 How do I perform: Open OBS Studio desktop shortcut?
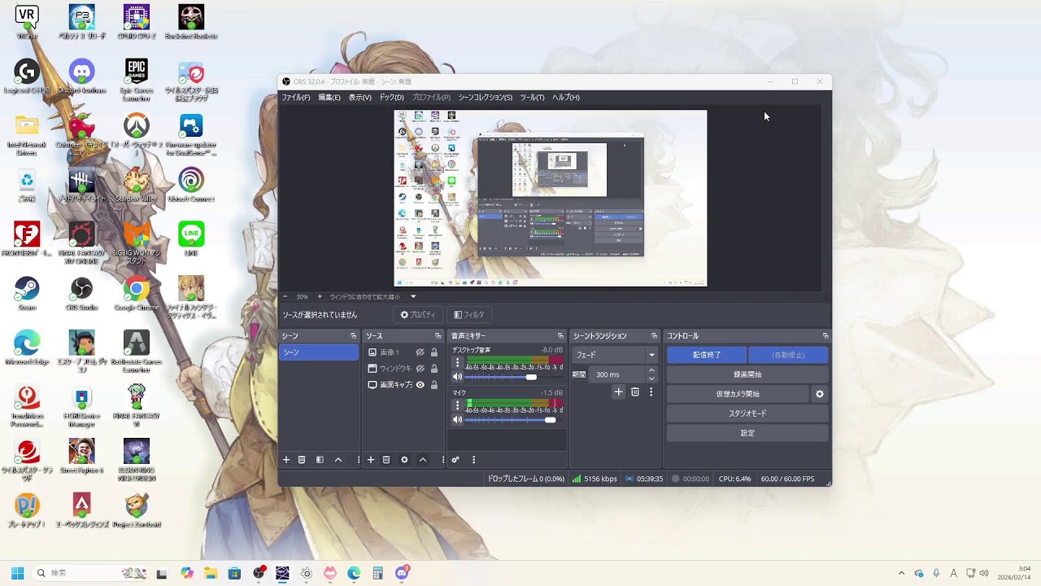[x=81, y=293]
